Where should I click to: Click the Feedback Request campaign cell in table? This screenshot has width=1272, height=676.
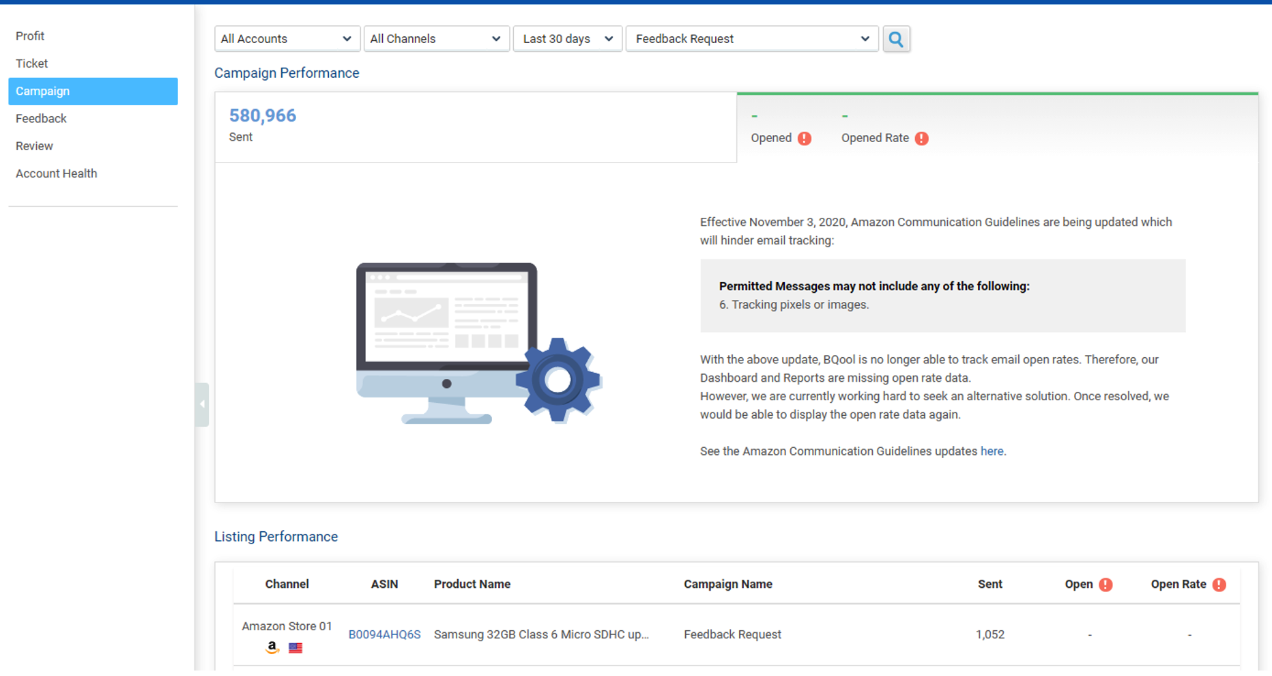[732, 634]
